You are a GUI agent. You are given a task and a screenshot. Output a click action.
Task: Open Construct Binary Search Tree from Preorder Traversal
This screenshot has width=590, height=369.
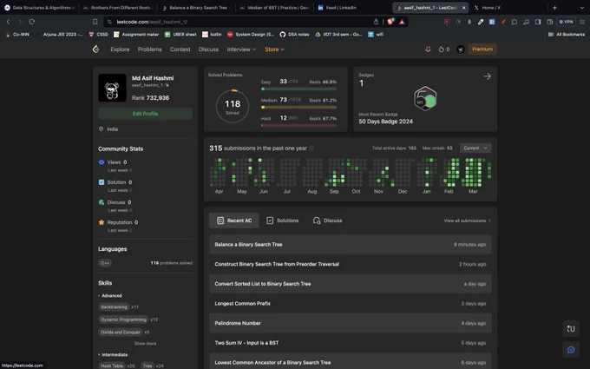pyautogui.click(x=351, y=264)
